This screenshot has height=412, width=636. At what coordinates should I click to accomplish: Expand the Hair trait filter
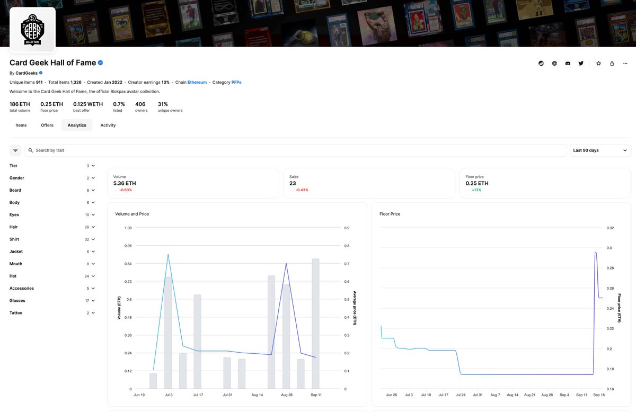click(x=52, y=227)
